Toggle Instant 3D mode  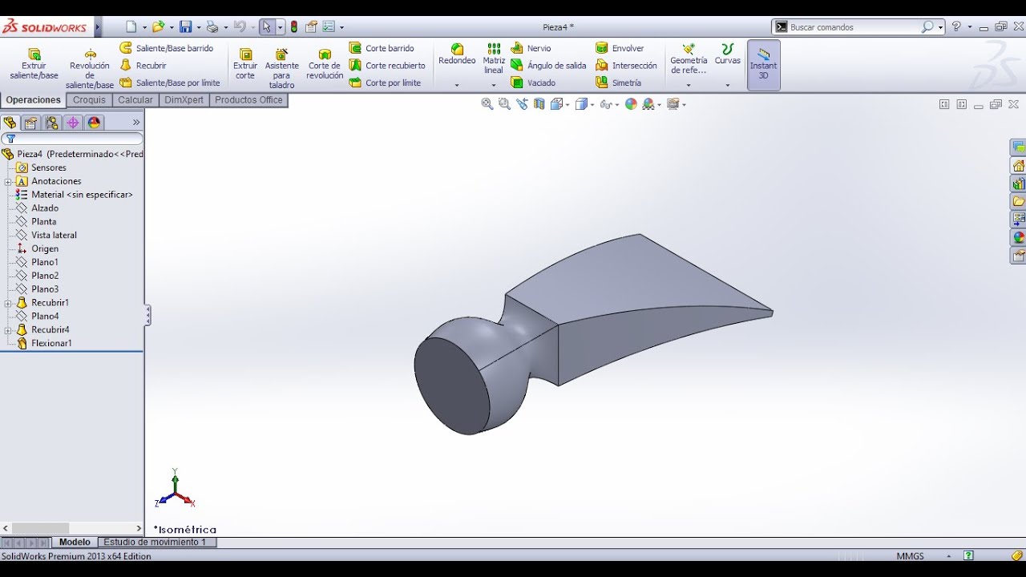coord(764,64)
